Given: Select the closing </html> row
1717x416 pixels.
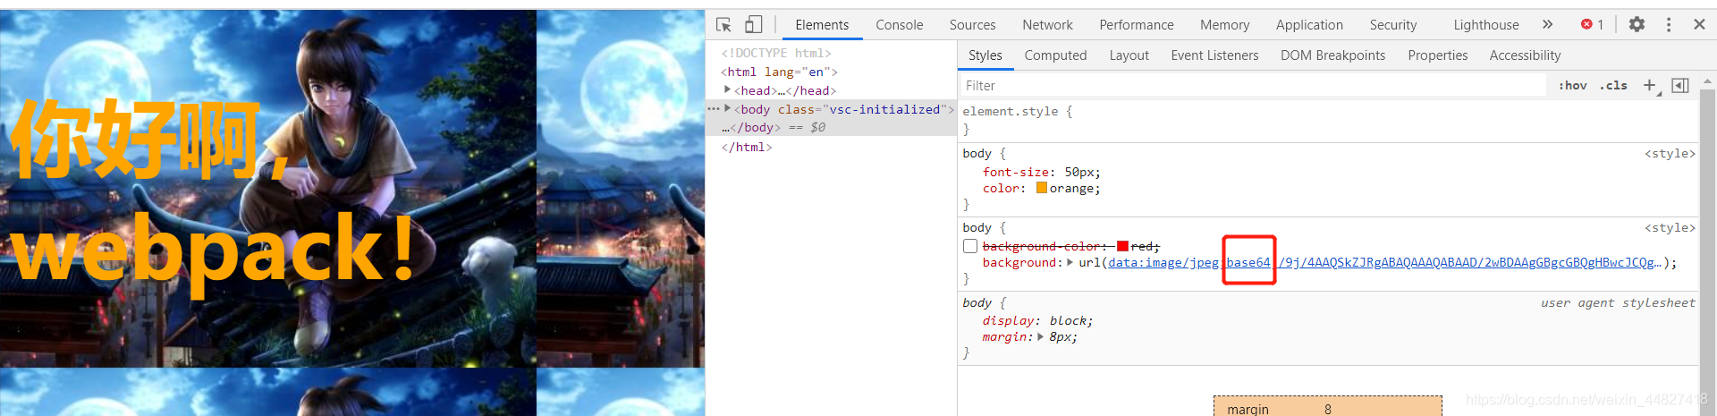Looking at the screenshot, I should pos(831,147).
